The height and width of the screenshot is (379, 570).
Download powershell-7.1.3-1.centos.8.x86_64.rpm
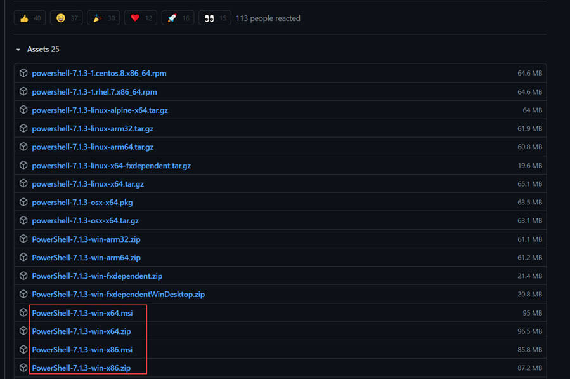coord(99,73)
